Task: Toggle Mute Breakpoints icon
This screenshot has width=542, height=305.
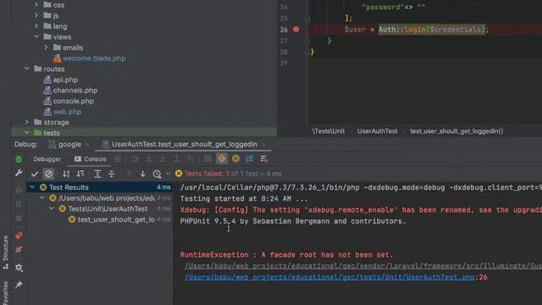Action: tap(19, 250)
